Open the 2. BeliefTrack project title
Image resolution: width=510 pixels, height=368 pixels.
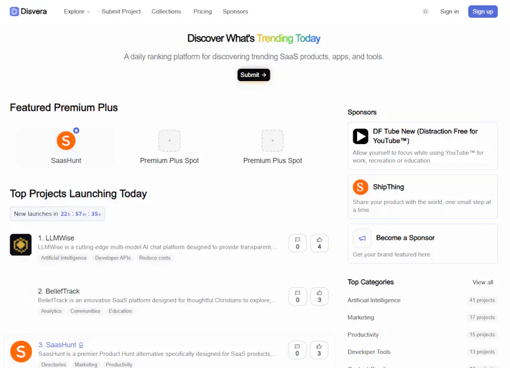(x=59, y=291)
